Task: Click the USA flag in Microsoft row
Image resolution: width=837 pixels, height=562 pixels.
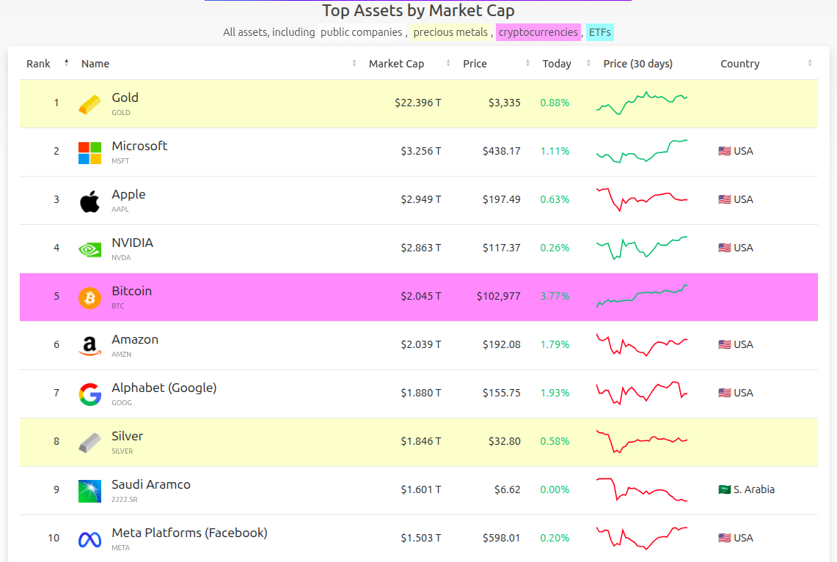Action: tap(724, 151)
